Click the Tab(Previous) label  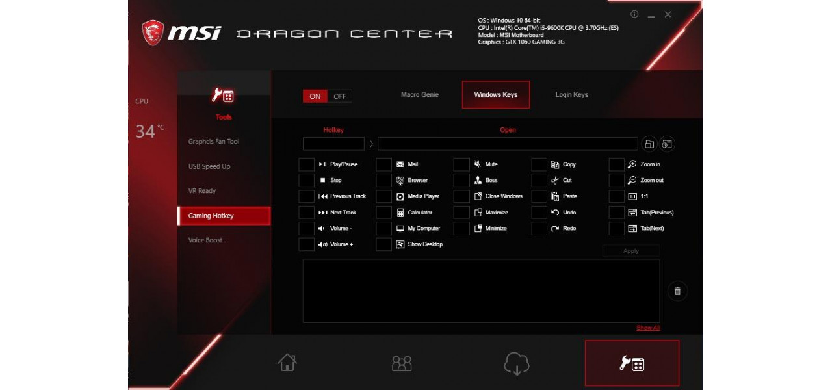pos(657,213)
